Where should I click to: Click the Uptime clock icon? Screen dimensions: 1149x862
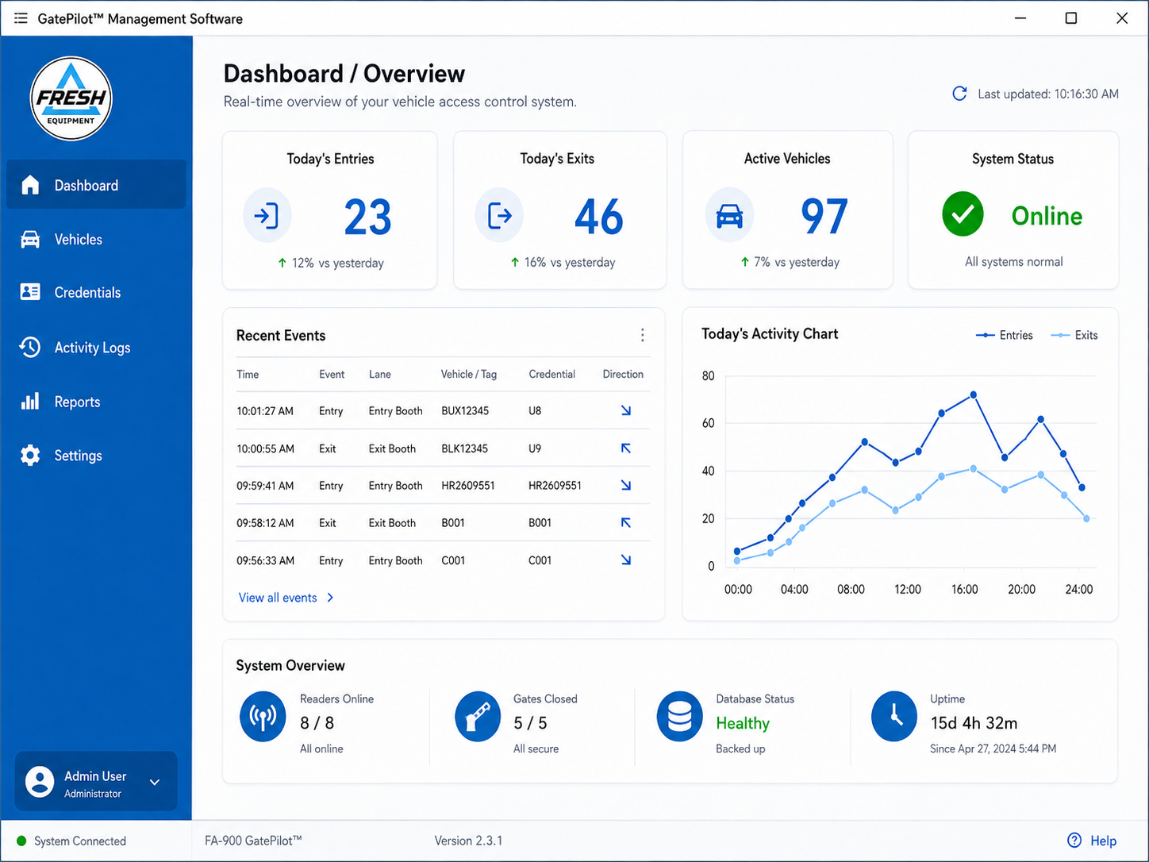pyautogui.click(x=894, y=716)
